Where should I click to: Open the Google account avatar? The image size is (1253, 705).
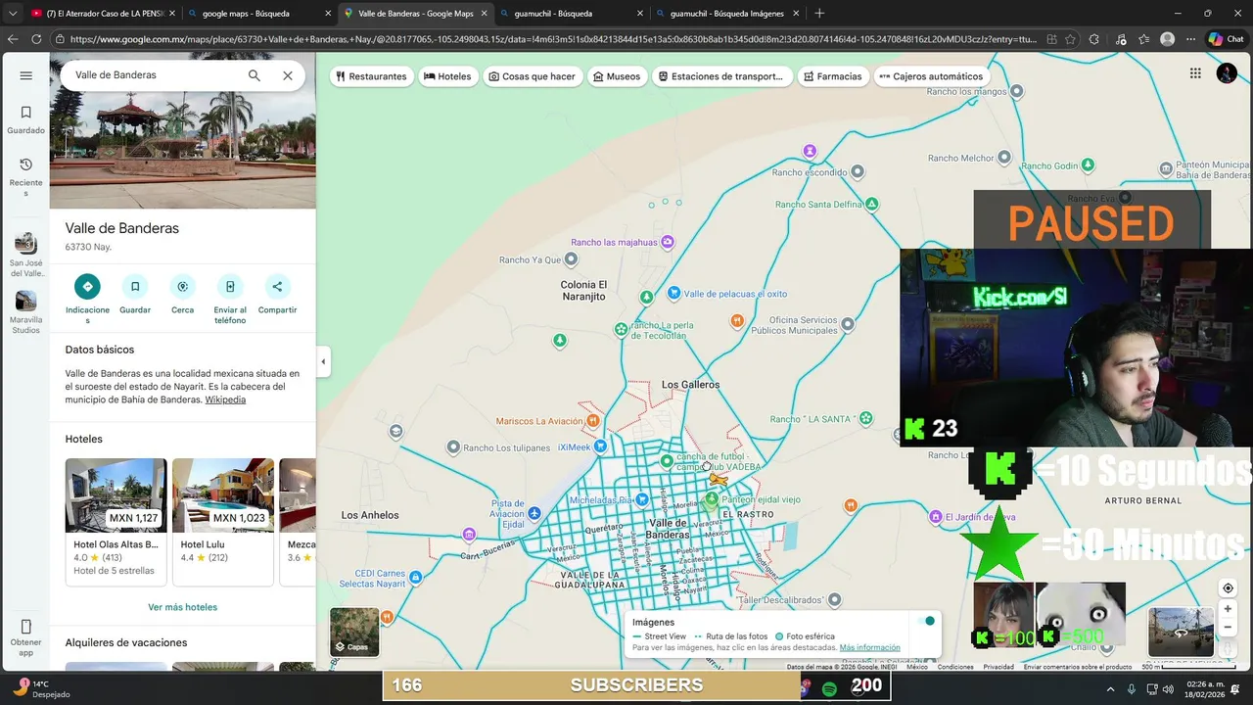coord(1227,73)
